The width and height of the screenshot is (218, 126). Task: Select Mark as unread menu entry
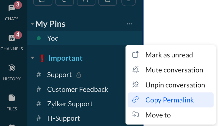point(171,55)
